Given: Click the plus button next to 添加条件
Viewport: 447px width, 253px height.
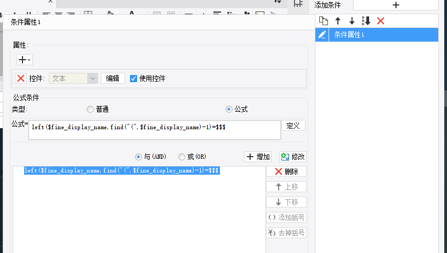Looking at the screenshot, I should (395, 5).
